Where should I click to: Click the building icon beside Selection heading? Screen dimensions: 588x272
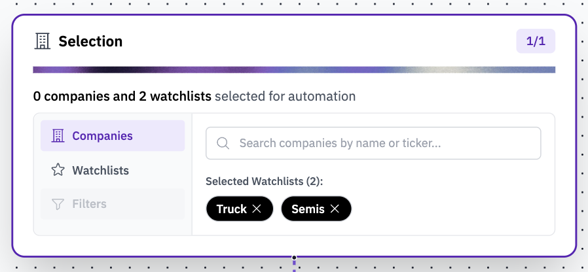point(42,41)
